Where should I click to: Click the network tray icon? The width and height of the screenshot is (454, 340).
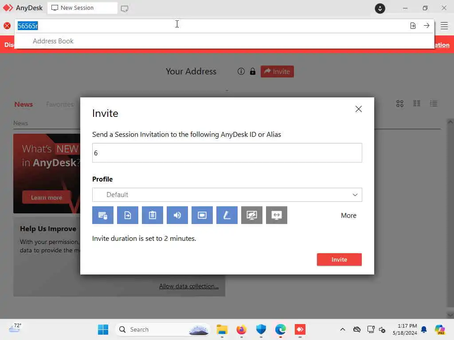pos(371,329)
